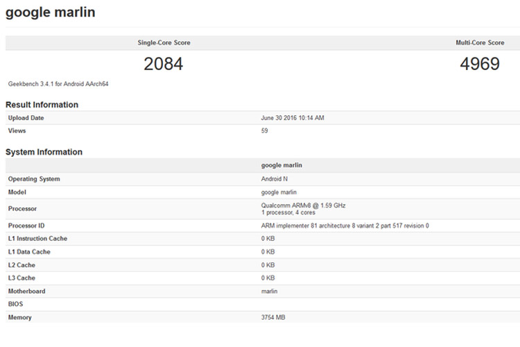Select the Upload Date value June 30 2016
520x347 pixels.
point(292,118)
